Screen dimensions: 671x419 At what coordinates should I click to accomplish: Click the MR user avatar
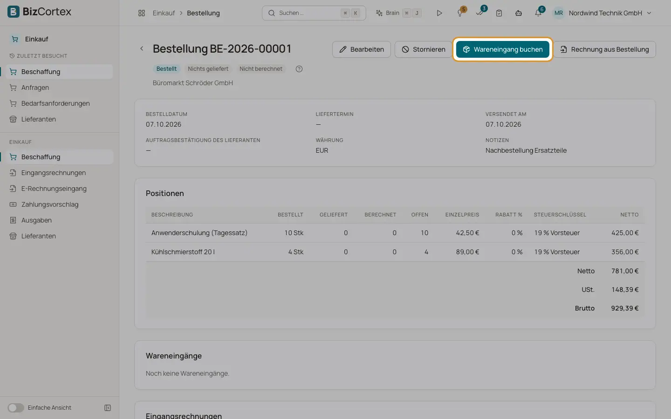click(x=559, y=13)
